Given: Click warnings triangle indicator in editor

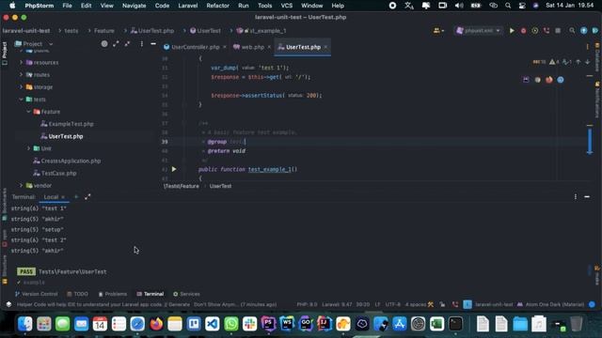Looking at the screenshot, I should [x=554, y=62].
